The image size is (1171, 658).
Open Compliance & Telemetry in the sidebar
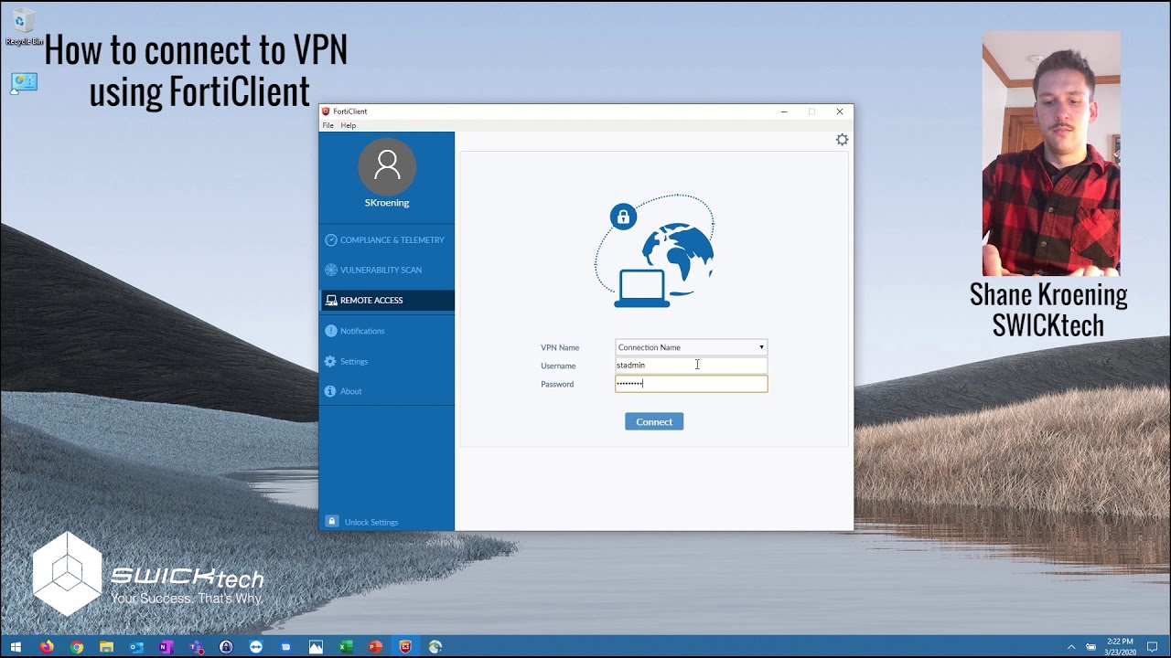pyautogui.click(x=386, y=240)
